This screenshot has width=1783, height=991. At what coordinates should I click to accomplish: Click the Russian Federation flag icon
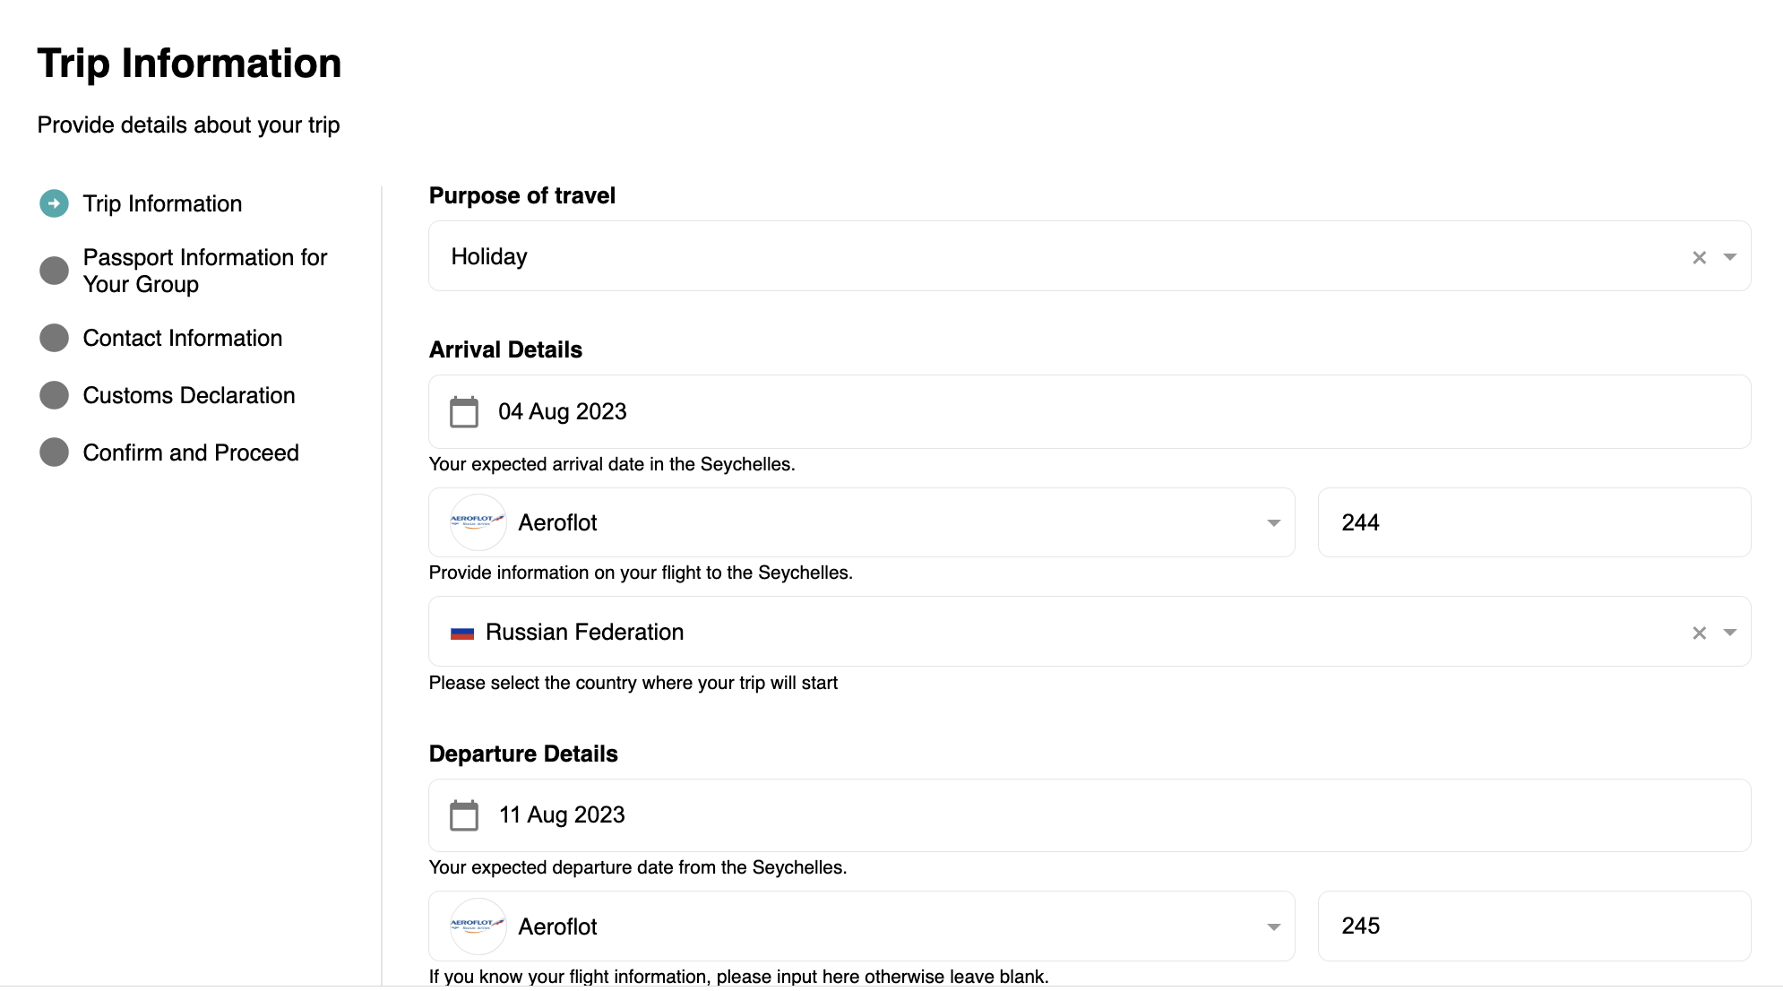462,633
